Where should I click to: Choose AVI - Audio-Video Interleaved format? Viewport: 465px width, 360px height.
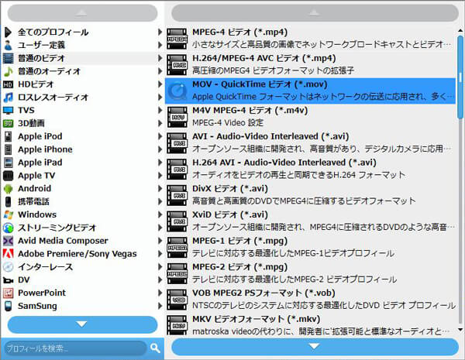[310, 142]
